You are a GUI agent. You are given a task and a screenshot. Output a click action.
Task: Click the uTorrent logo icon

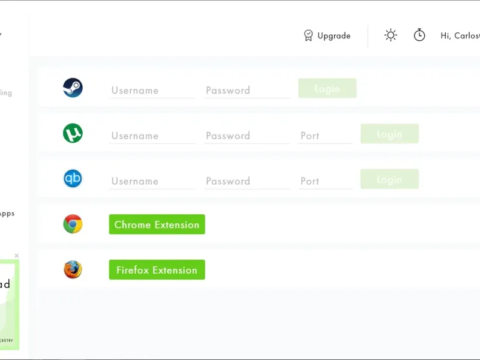[73, 133]
